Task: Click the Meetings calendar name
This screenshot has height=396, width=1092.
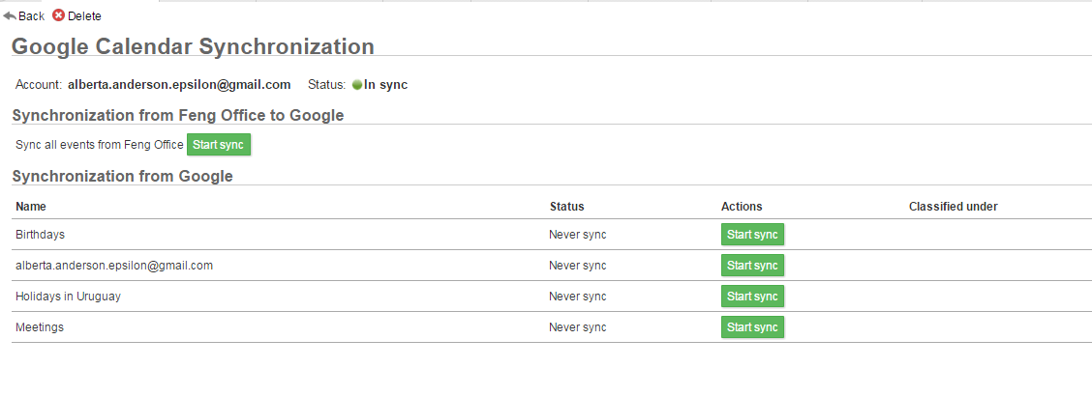Action: (40, 327)
